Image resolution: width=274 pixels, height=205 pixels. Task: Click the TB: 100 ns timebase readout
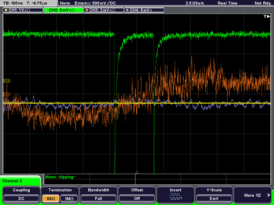click(13, 3)
